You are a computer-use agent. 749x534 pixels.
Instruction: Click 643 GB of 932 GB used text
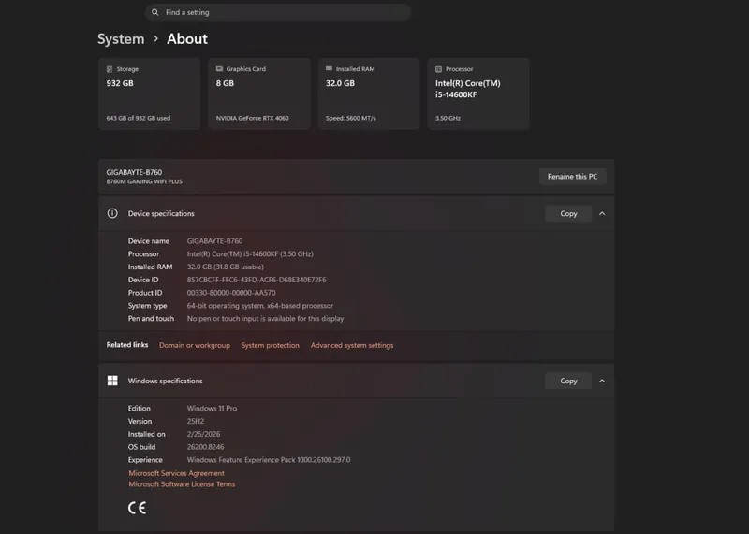[x=139, y=119]
